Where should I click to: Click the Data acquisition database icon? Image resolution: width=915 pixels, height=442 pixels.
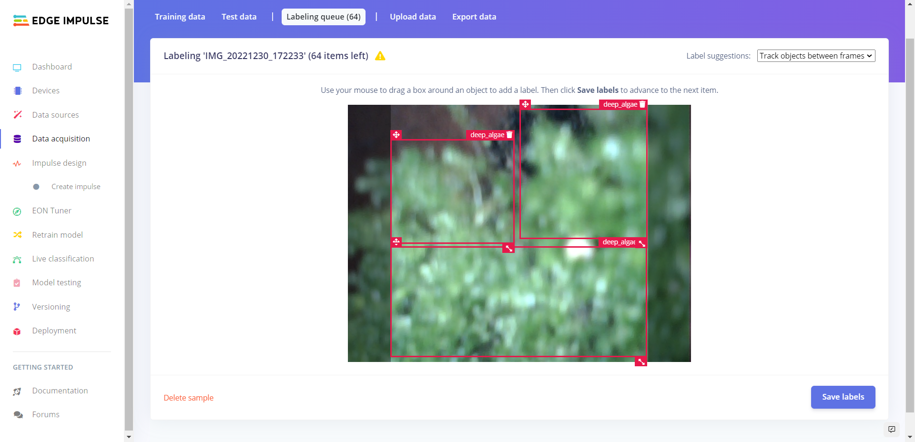tap(17, 139)
